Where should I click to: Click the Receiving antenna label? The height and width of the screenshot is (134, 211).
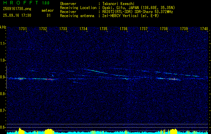click(77, 16)
